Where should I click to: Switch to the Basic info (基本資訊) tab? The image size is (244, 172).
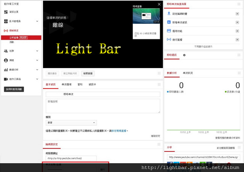pyautogui.click(x=51, y=84)
